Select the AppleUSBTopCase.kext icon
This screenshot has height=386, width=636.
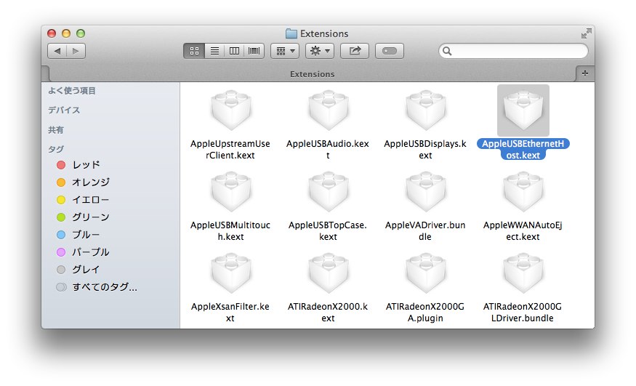coord(328,191)
